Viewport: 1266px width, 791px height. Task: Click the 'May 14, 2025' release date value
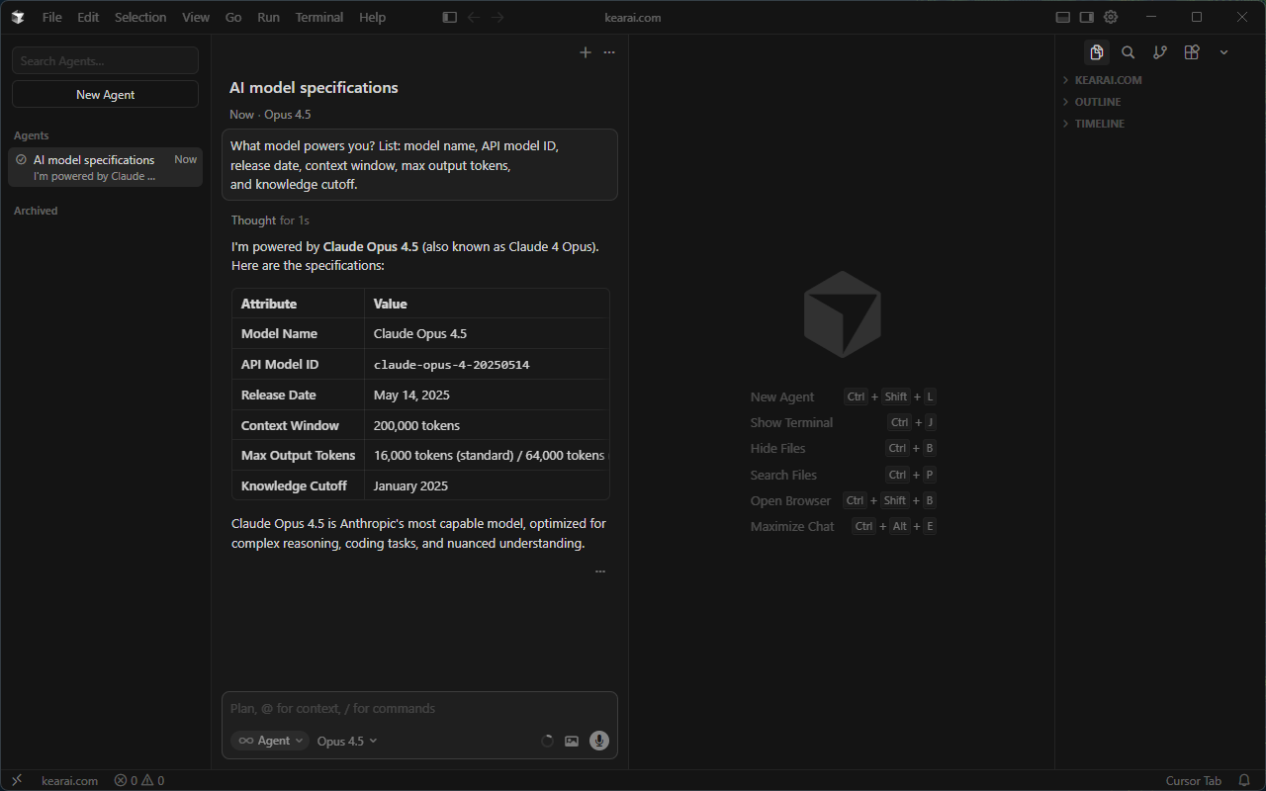[411, 395]
